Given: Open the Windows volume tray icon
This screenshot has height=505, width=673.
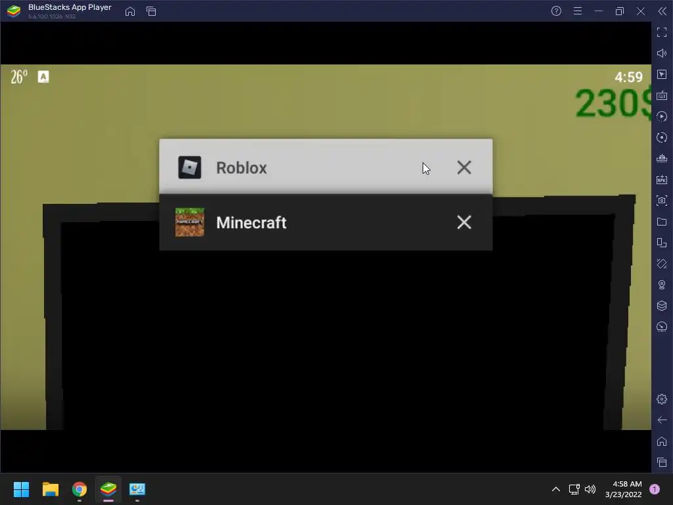Looking at the screenshot, I should coord(590,489).
